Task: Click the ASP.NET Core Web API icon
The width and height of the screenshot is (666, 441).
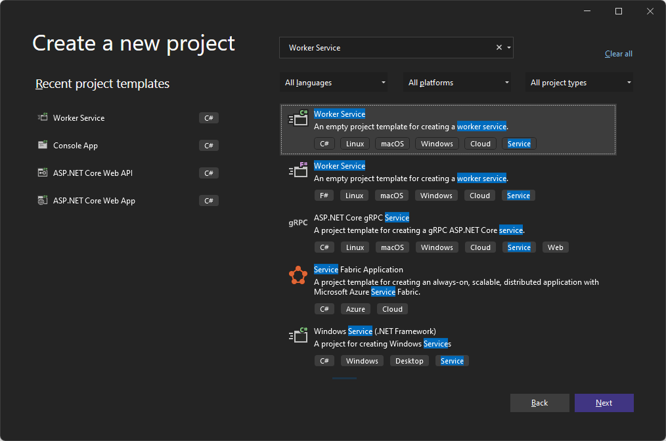Action: click(43, 173)
